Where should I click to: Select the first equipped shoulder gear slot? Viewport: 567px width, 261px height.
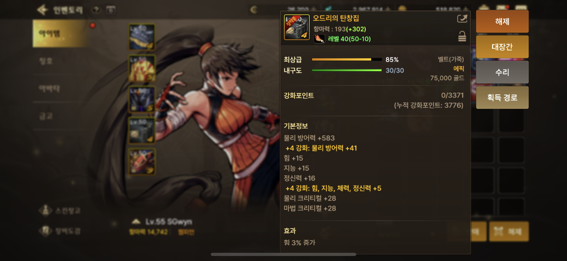click(142, 37)
